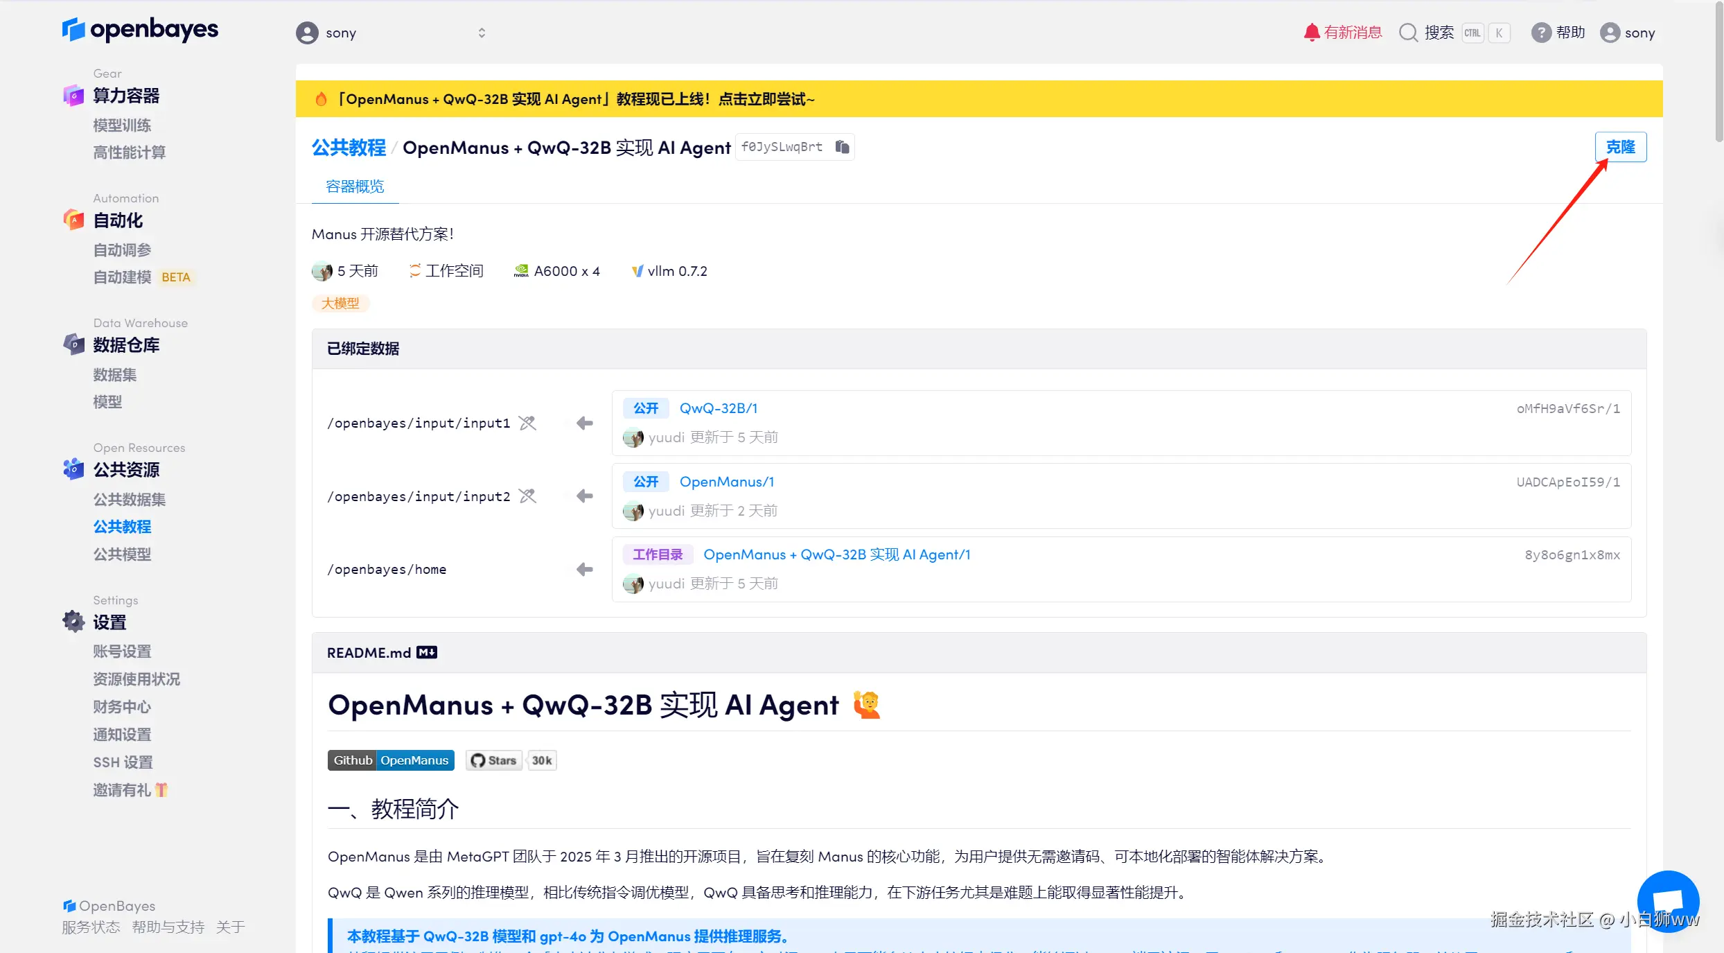The height and width of the screenshot is (953, 1724).
Task: Click the yellow OpenManus tutorial banner
Action: (x=575, y=99)
